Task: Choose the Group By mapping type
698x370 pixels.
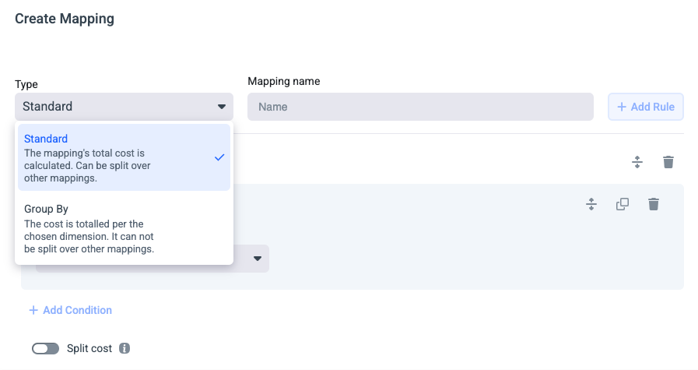Action: click(125, 229)
